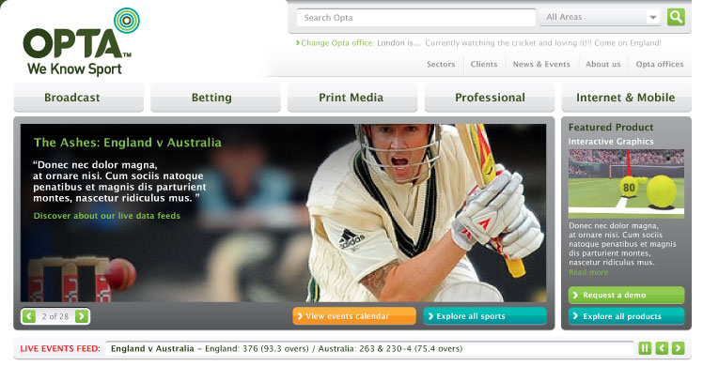Click the "2 of 28" slide counter

(x=55, y=316)
